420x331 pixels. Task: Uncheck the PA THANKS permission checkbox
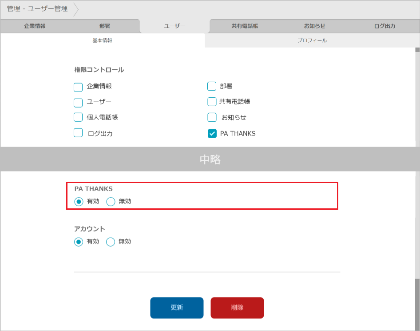(x=212, y=134)
